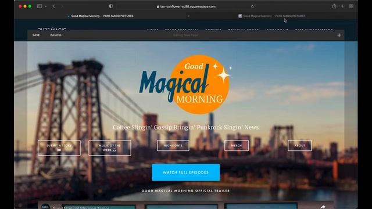Open the Safari share menu

coord(334,6)
